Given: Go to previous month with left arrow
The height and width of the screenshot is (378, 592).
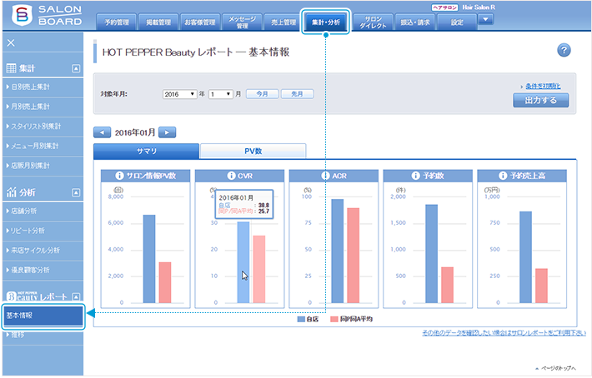Looking at the screenshot, I should 102,132.
